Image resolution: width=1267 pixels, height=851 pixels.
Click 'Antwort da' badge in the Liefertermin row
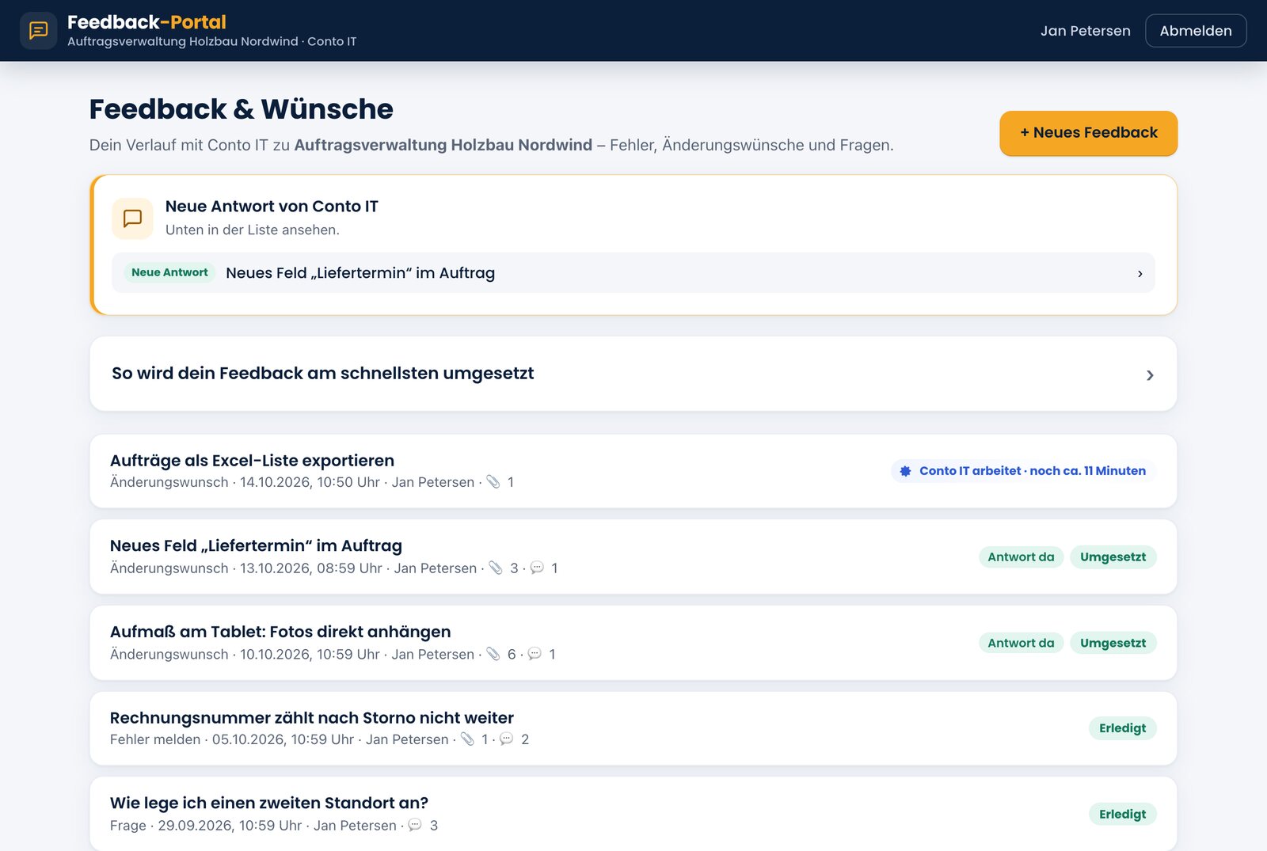(1021, 557)
